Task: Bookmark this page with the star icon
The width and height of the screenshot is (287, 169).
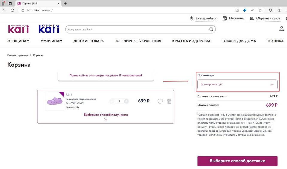Action: coord(260,10)
